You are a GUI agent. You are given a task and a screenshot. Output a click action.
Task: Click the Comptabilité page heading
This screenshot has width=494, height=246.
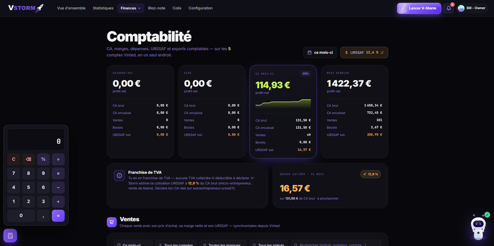pyautogui.click(x=149, y=37)
